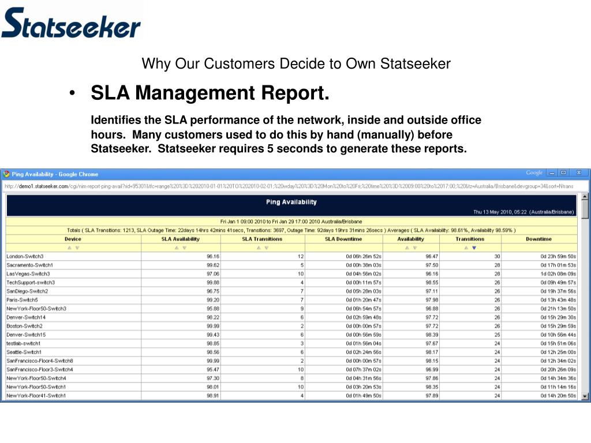Click Chrome icon in window title bar

click(6, 174)
